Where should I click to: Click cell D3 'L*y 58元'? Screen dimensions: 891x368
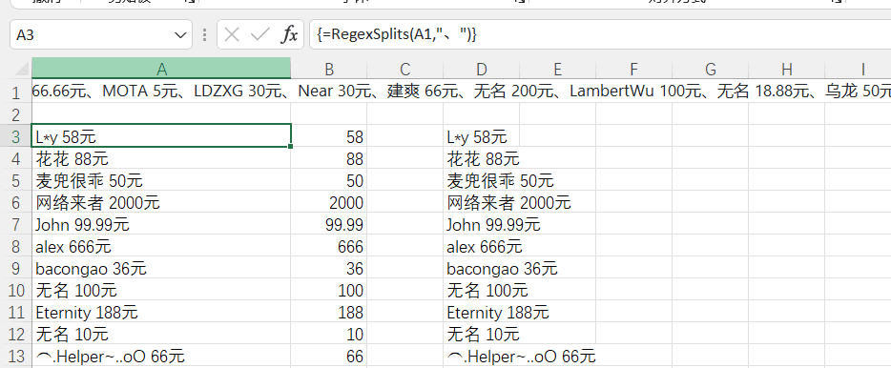[x=482, y=135]
